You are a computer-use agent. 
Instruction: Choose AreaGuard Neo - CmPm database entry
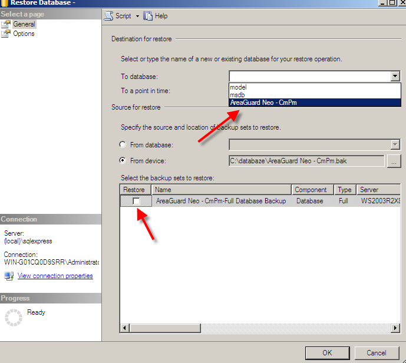point(315,103)
